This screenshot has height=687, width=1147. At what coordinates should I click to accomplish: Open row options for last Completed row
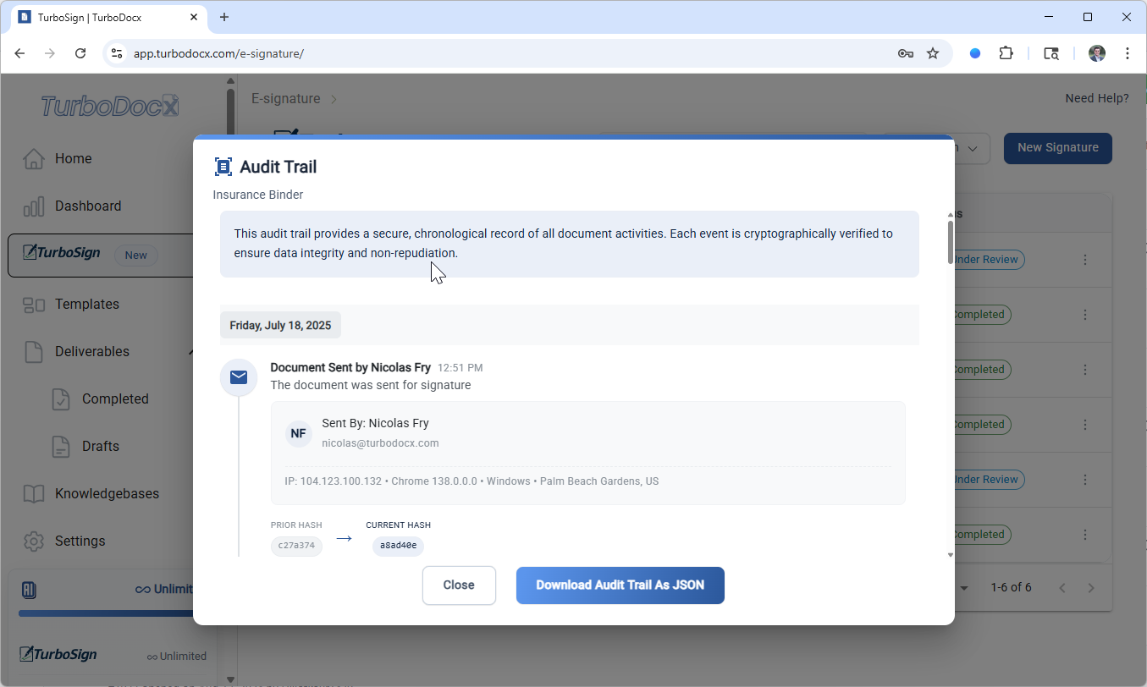pyautogui.click(x=1085, y=535)
